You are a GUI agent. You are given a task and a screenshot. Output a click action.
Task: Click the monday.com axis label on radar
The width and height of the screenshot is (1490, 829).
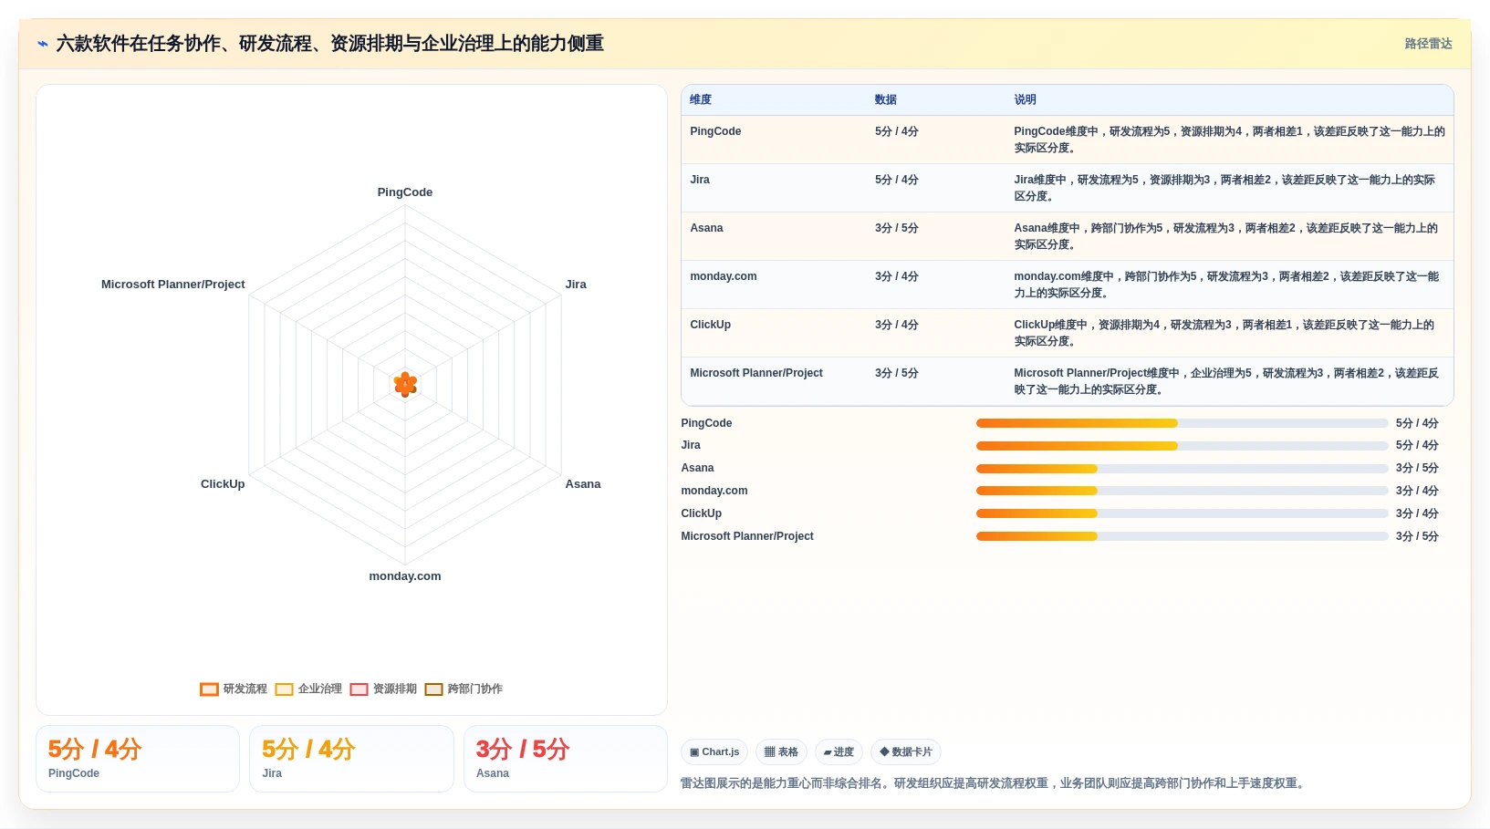[x=405, y=576]
